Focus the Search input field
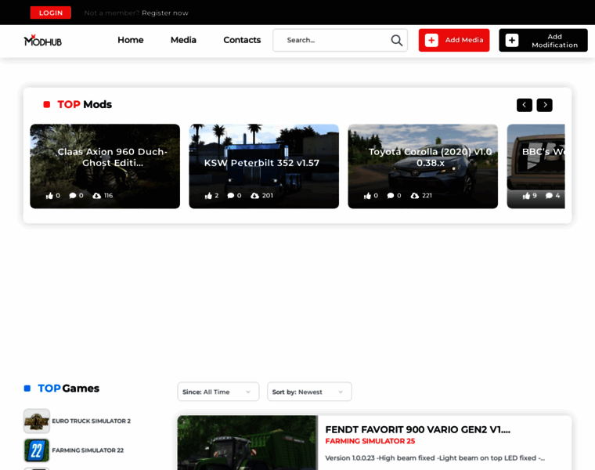595x470 pixels. [333, 41]
